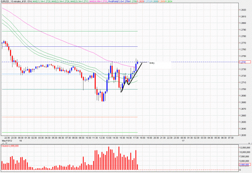This screenshot has height=173, width=252.
Task: Click the 1.2820 price axis label
Action: point(243,10)
